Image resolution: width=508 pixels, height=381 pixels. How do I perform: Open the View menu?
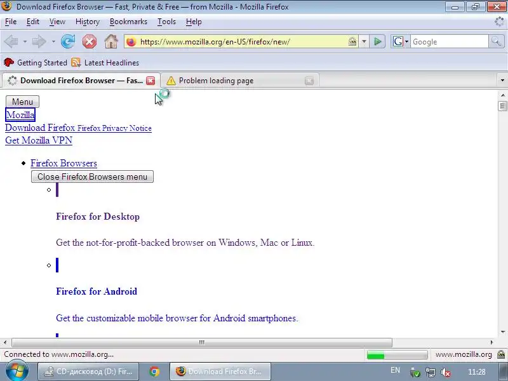57,22
